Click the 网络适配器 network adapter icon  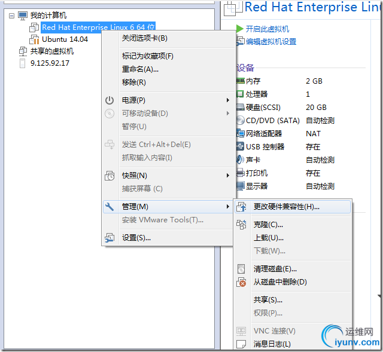point(241,133)
